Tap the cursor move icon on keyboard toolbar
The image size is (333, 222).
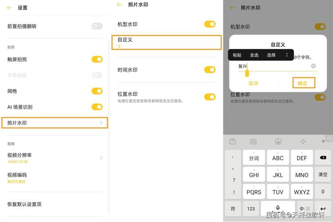[x=303, y=142]
